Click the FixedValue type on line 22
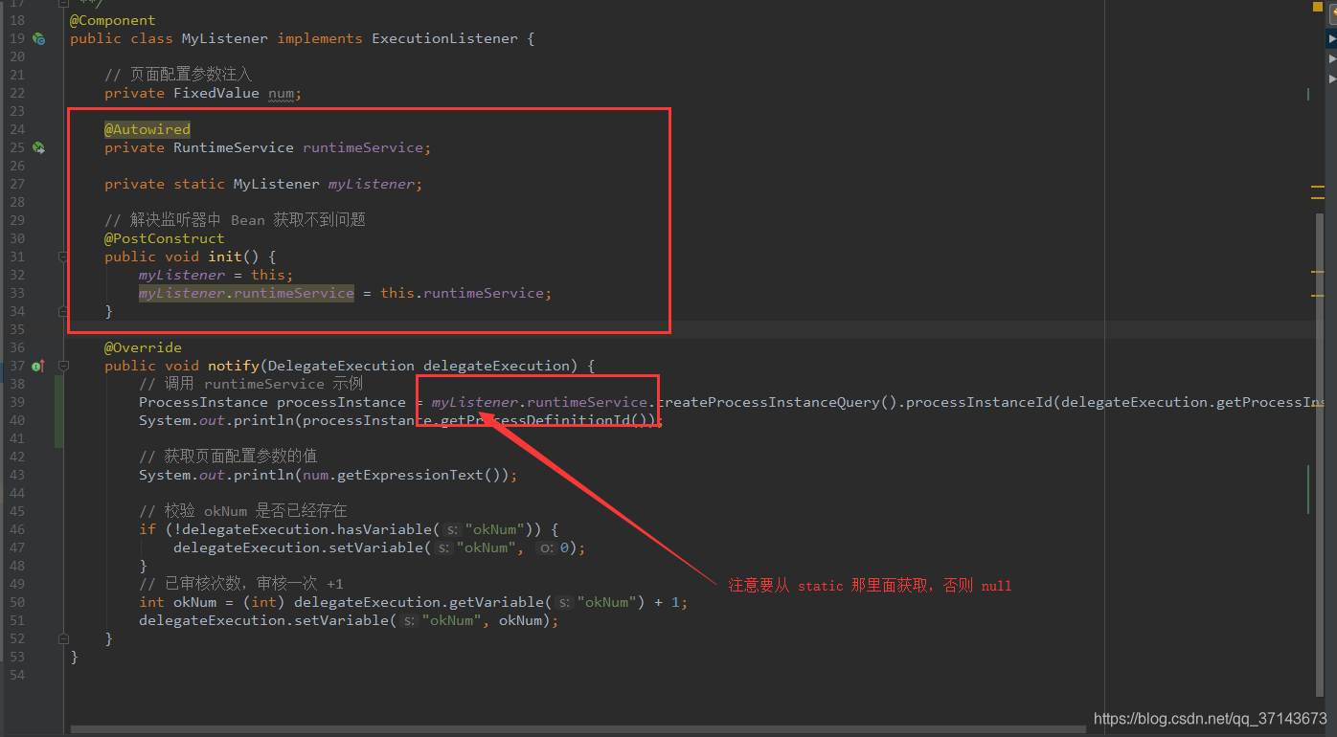Viewport: 1337px width, 737px height. point(216,93)
